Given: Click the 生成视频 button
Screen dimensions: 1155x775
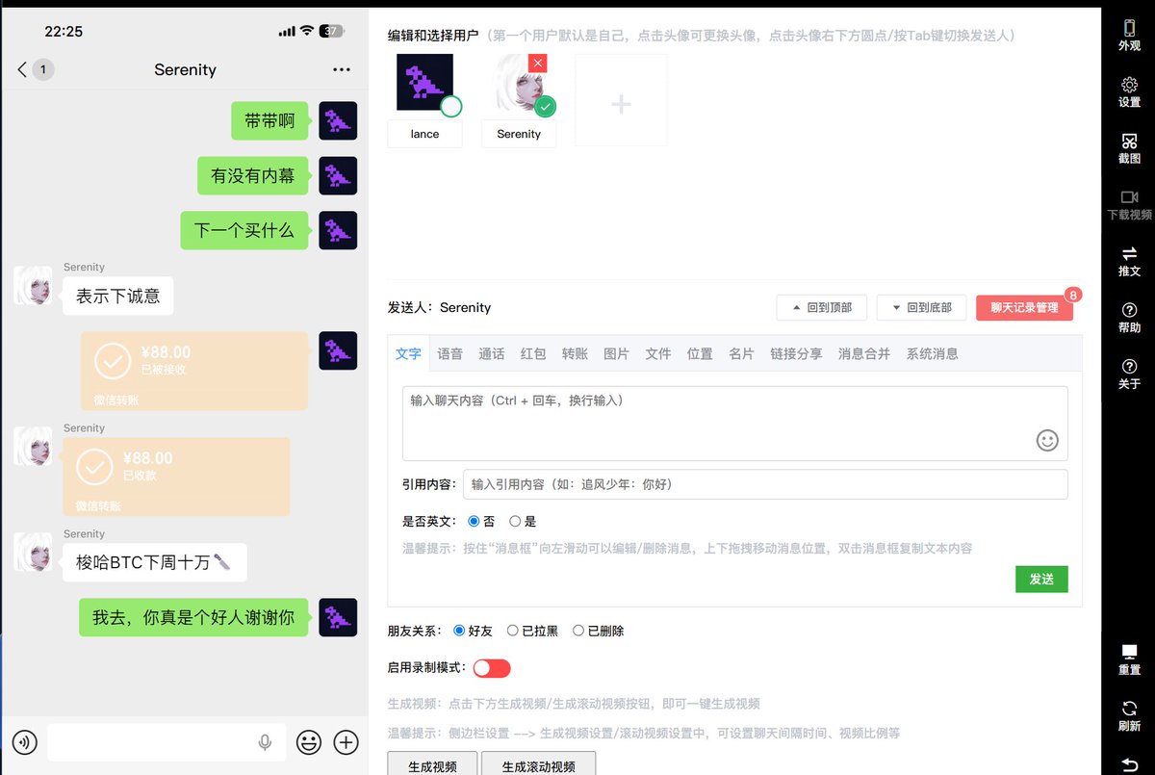Looking at the screenshot, I should (432, 765).
